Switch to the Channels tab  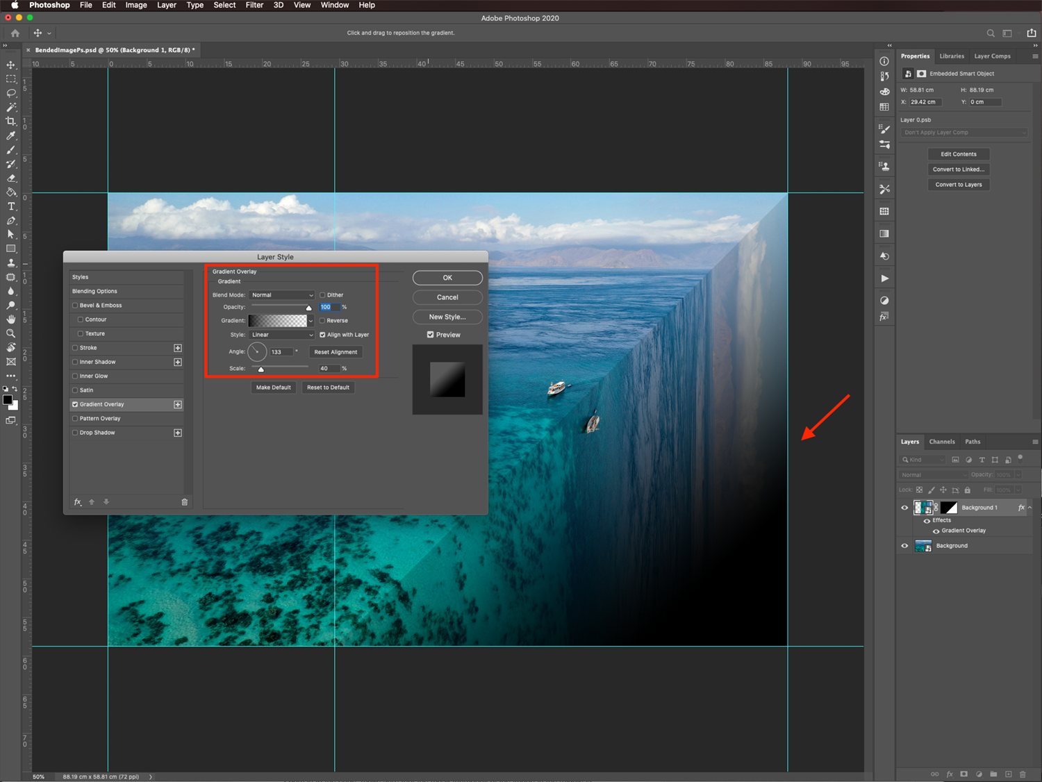942,442
